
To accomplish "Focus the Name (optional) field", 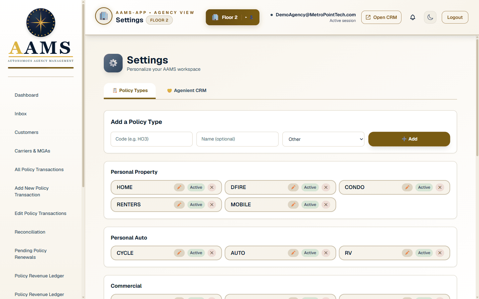I will tap(238, 139).
